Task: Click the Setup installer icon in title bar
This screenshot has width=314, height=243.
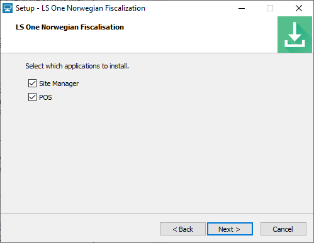Action: tap(8, 8)
